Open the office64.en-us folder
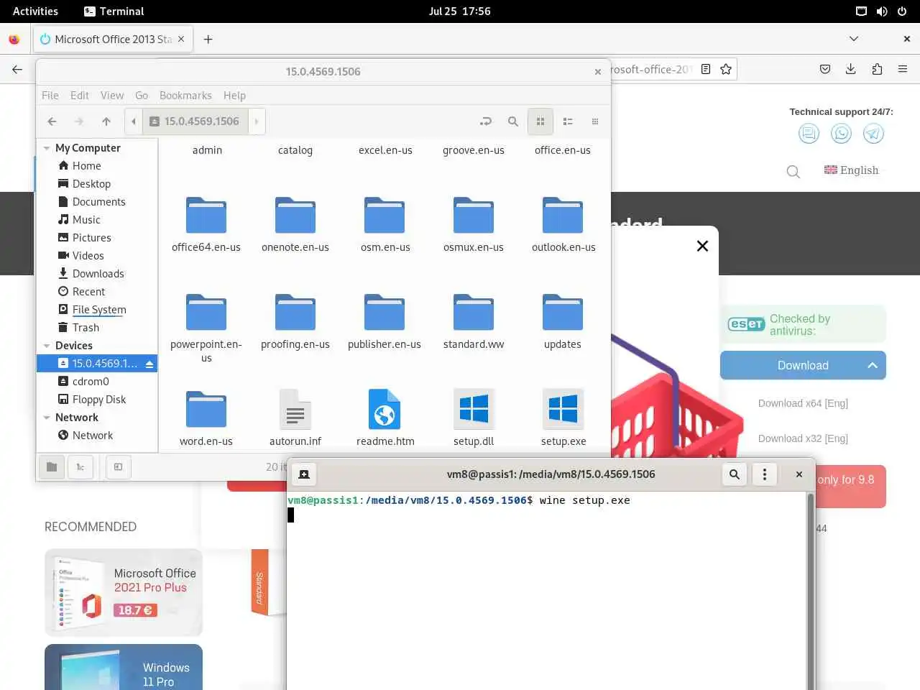 tap(206, 224)
